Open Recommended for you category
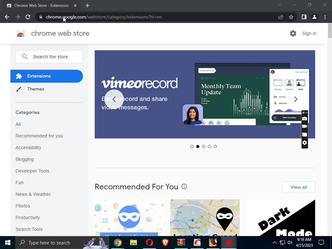The width and height of the screenshot is (332, 249). pos(39,136)
